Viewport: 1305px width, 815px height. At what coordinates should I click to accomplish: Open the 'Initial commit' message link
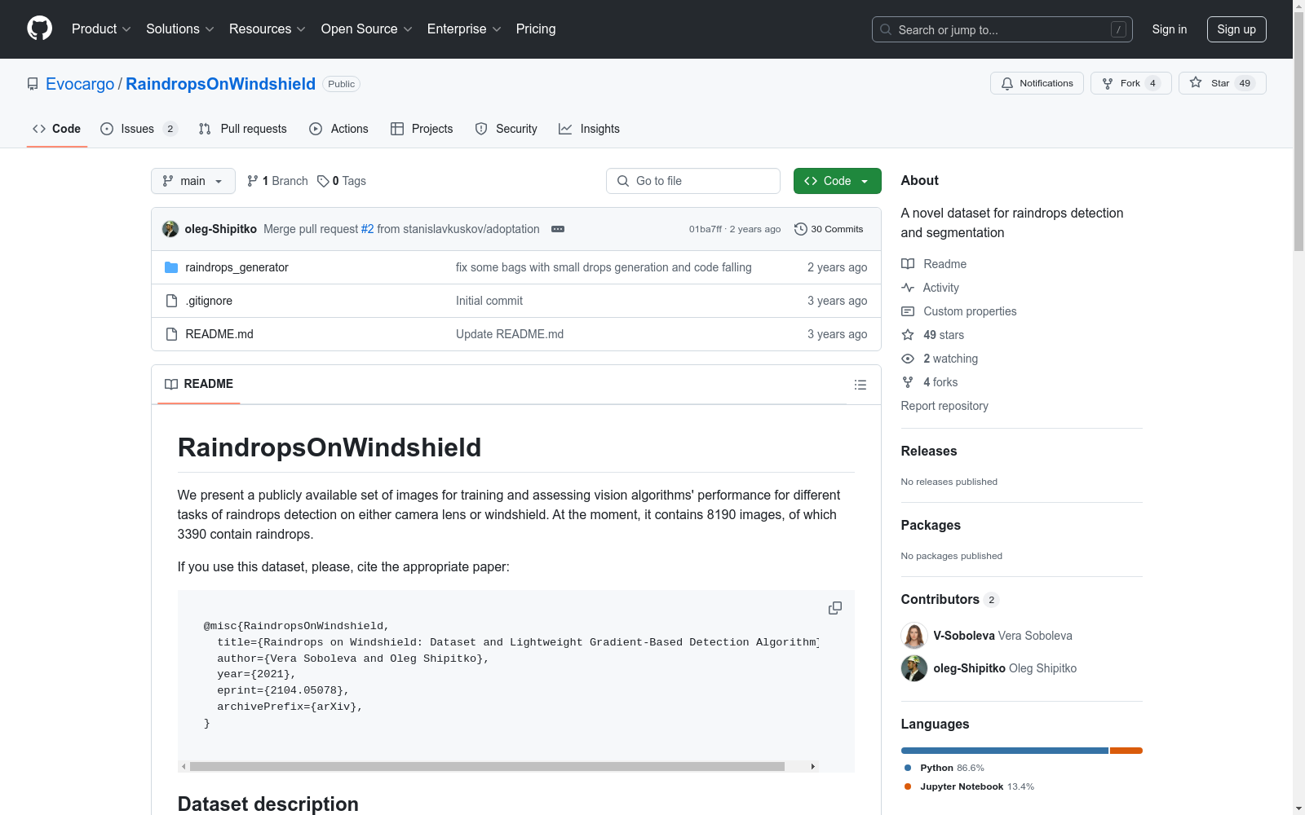click(489, 301)
